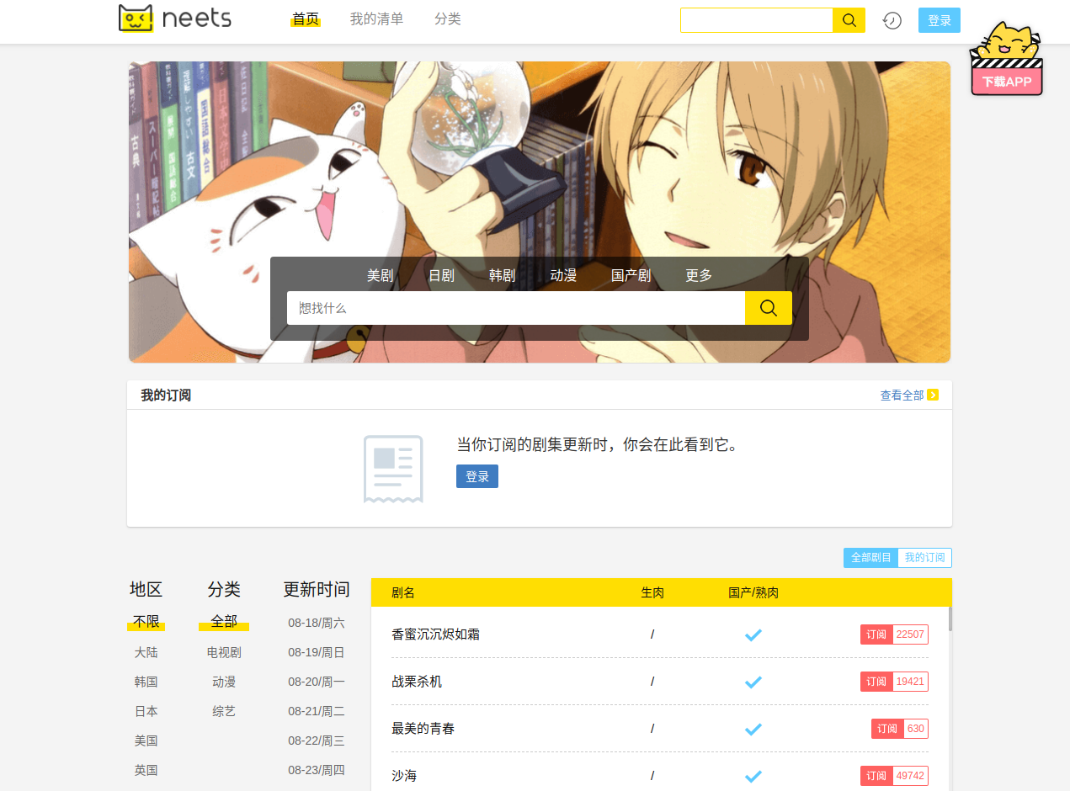Click the top header search magnifier icon
Viewport: 1070px width, 791px height.
point(849,20)
